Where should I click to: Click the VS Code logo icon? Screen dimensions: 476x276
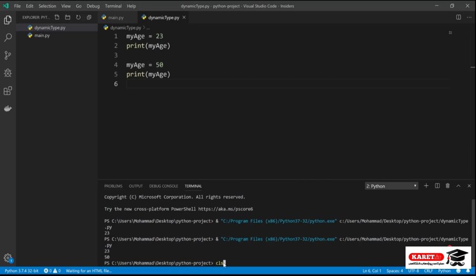click(x=6, y=6)
